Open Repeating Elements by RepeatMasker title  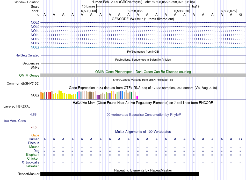pyautogui.click(x=143, y=170)
